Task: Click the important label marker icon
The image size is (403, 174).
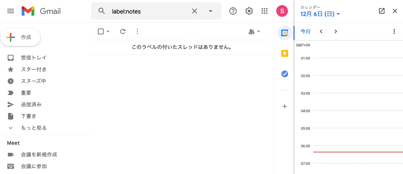Action: (11, 93)
